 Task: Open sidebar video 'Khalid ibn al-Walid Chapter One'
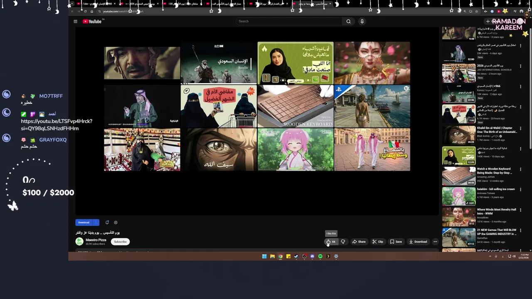coord(497,130)
